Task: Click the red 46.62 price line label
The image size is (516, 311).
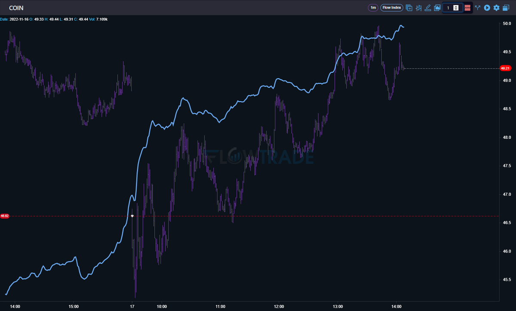Action: (5, 216)
